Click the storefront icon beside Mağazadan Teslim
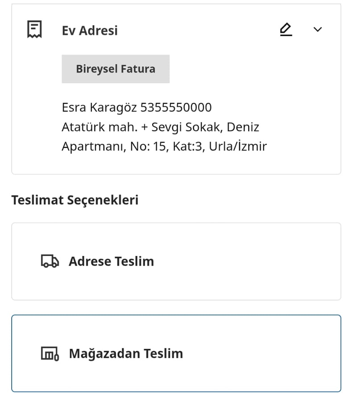 click(x=50, y=353)
